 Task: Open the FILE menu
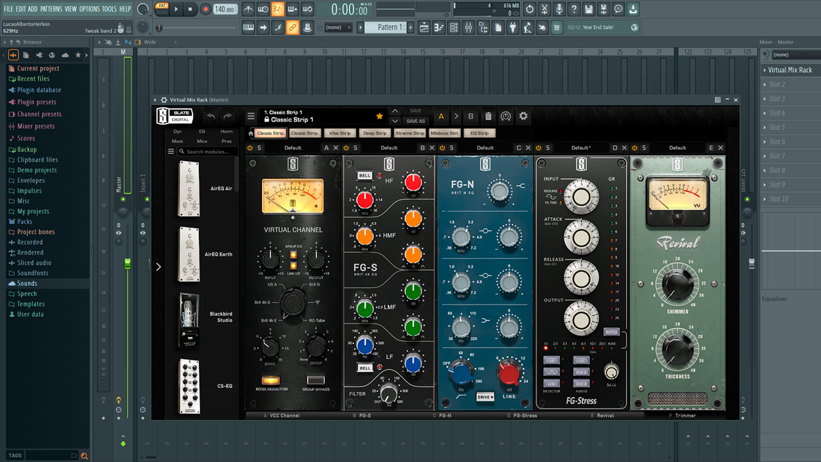point(8,9)
